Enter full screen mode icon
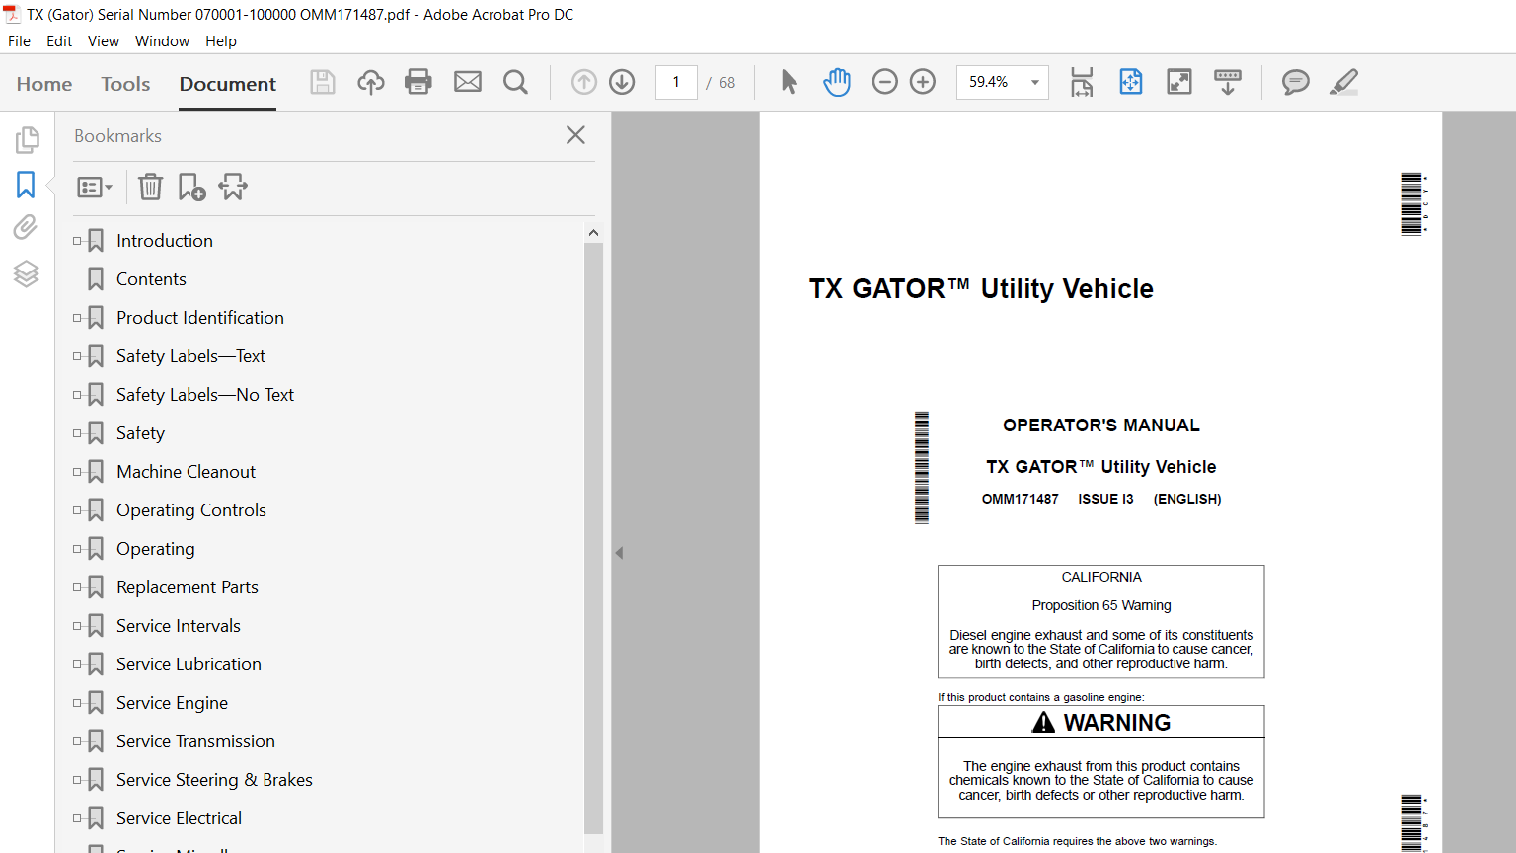 (1179, 82)
